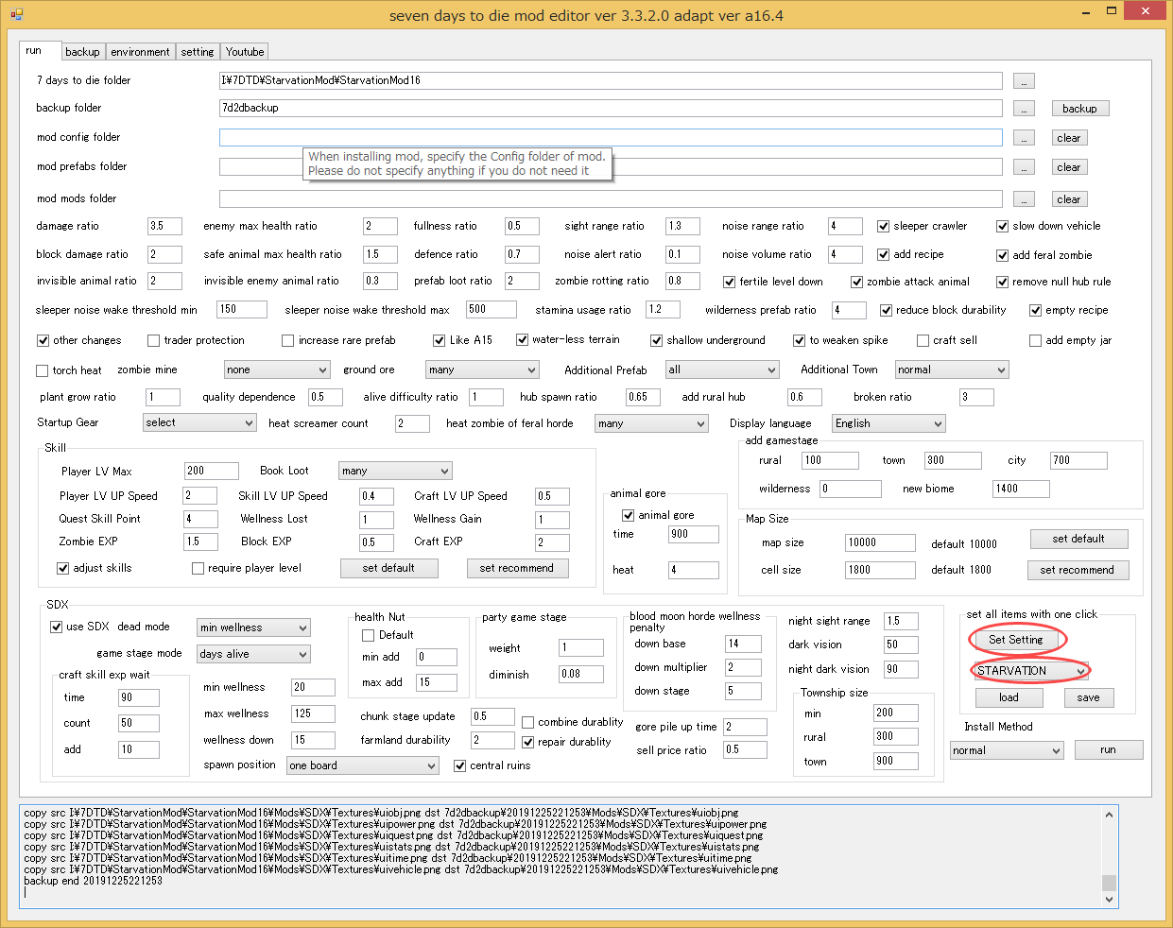Screen dimensions: 1173x928
Task: Click the log scrollbar down arrow
Action: pyautogui.click(x=1111, y=899)
